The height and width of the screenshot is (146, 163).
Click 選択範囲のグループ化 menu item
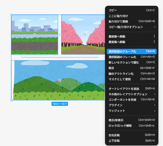click(x=132, y=51)
